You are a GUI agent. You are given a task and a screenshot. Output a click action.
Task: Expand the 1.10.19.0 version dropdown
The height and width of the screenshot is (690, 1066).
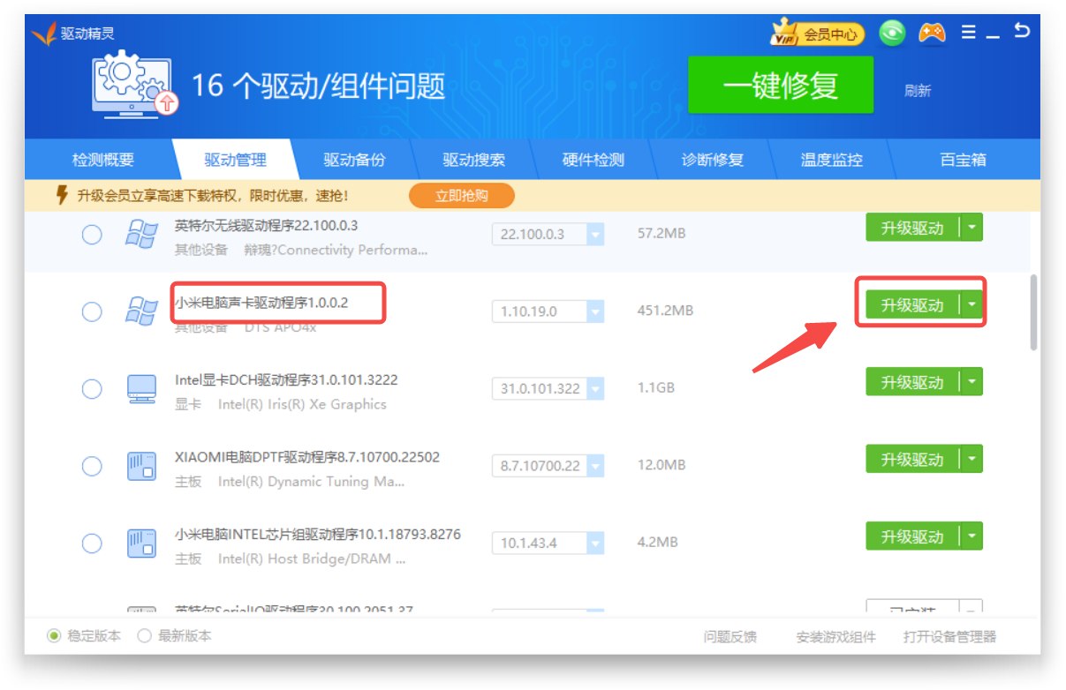[x=595, y=311]
